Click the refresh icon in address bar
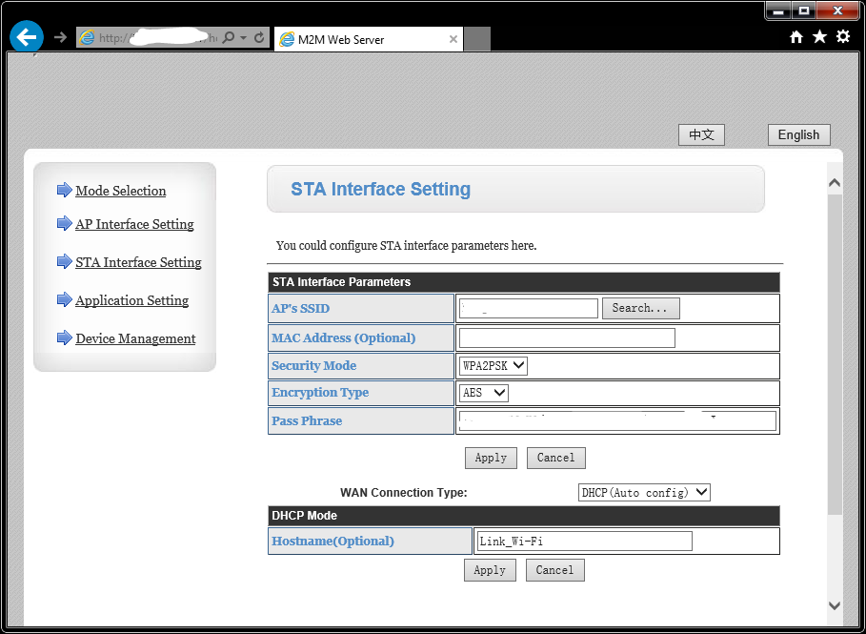This screenshot has height=634, width=866. tap(259, 38)
